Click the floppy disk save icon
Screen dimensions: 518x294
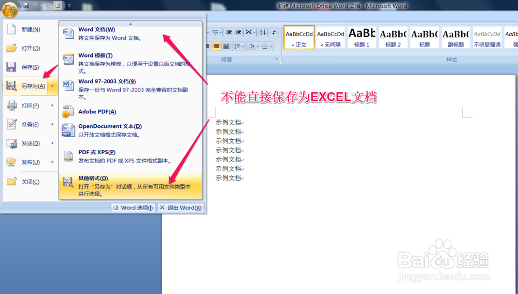click(11, 67)
